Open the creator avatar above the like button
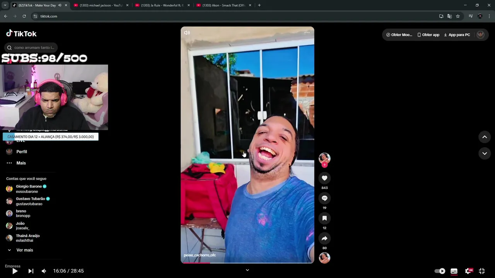 click(x=324, y=158)
